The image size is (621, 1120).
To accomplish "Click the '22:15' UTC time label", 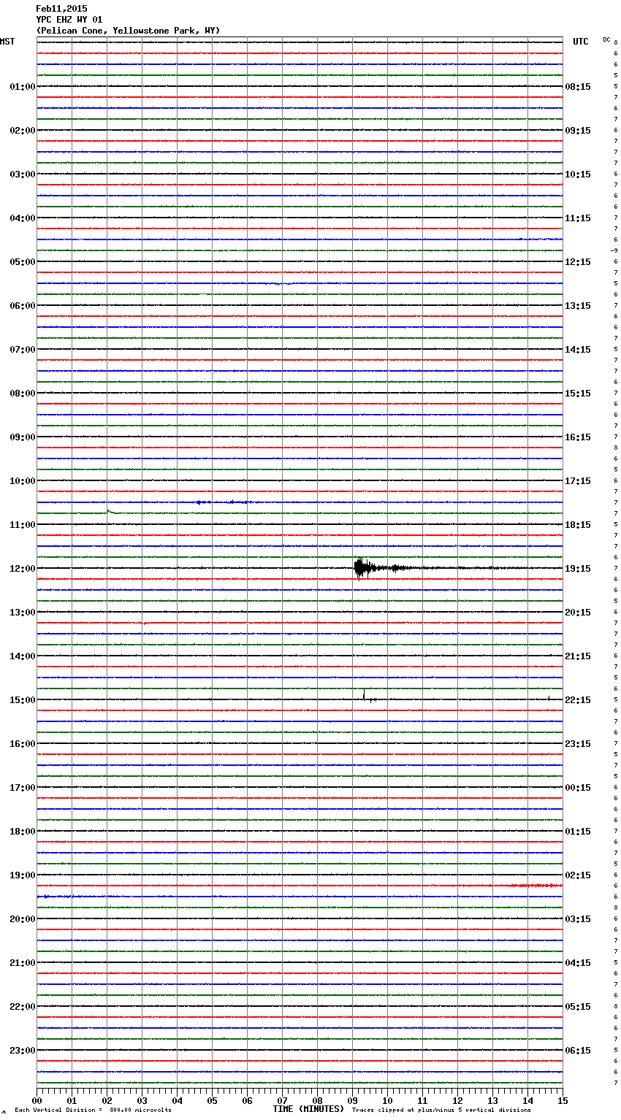I will [578, 700].
